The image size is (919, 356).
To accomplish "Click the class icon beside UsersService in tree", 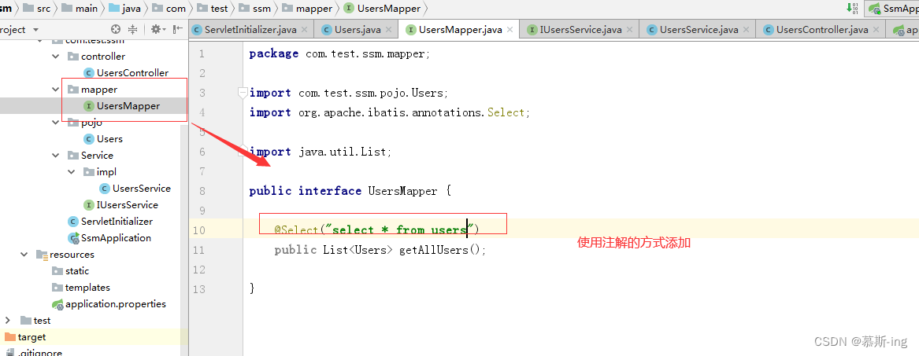I will click(105, 189).
